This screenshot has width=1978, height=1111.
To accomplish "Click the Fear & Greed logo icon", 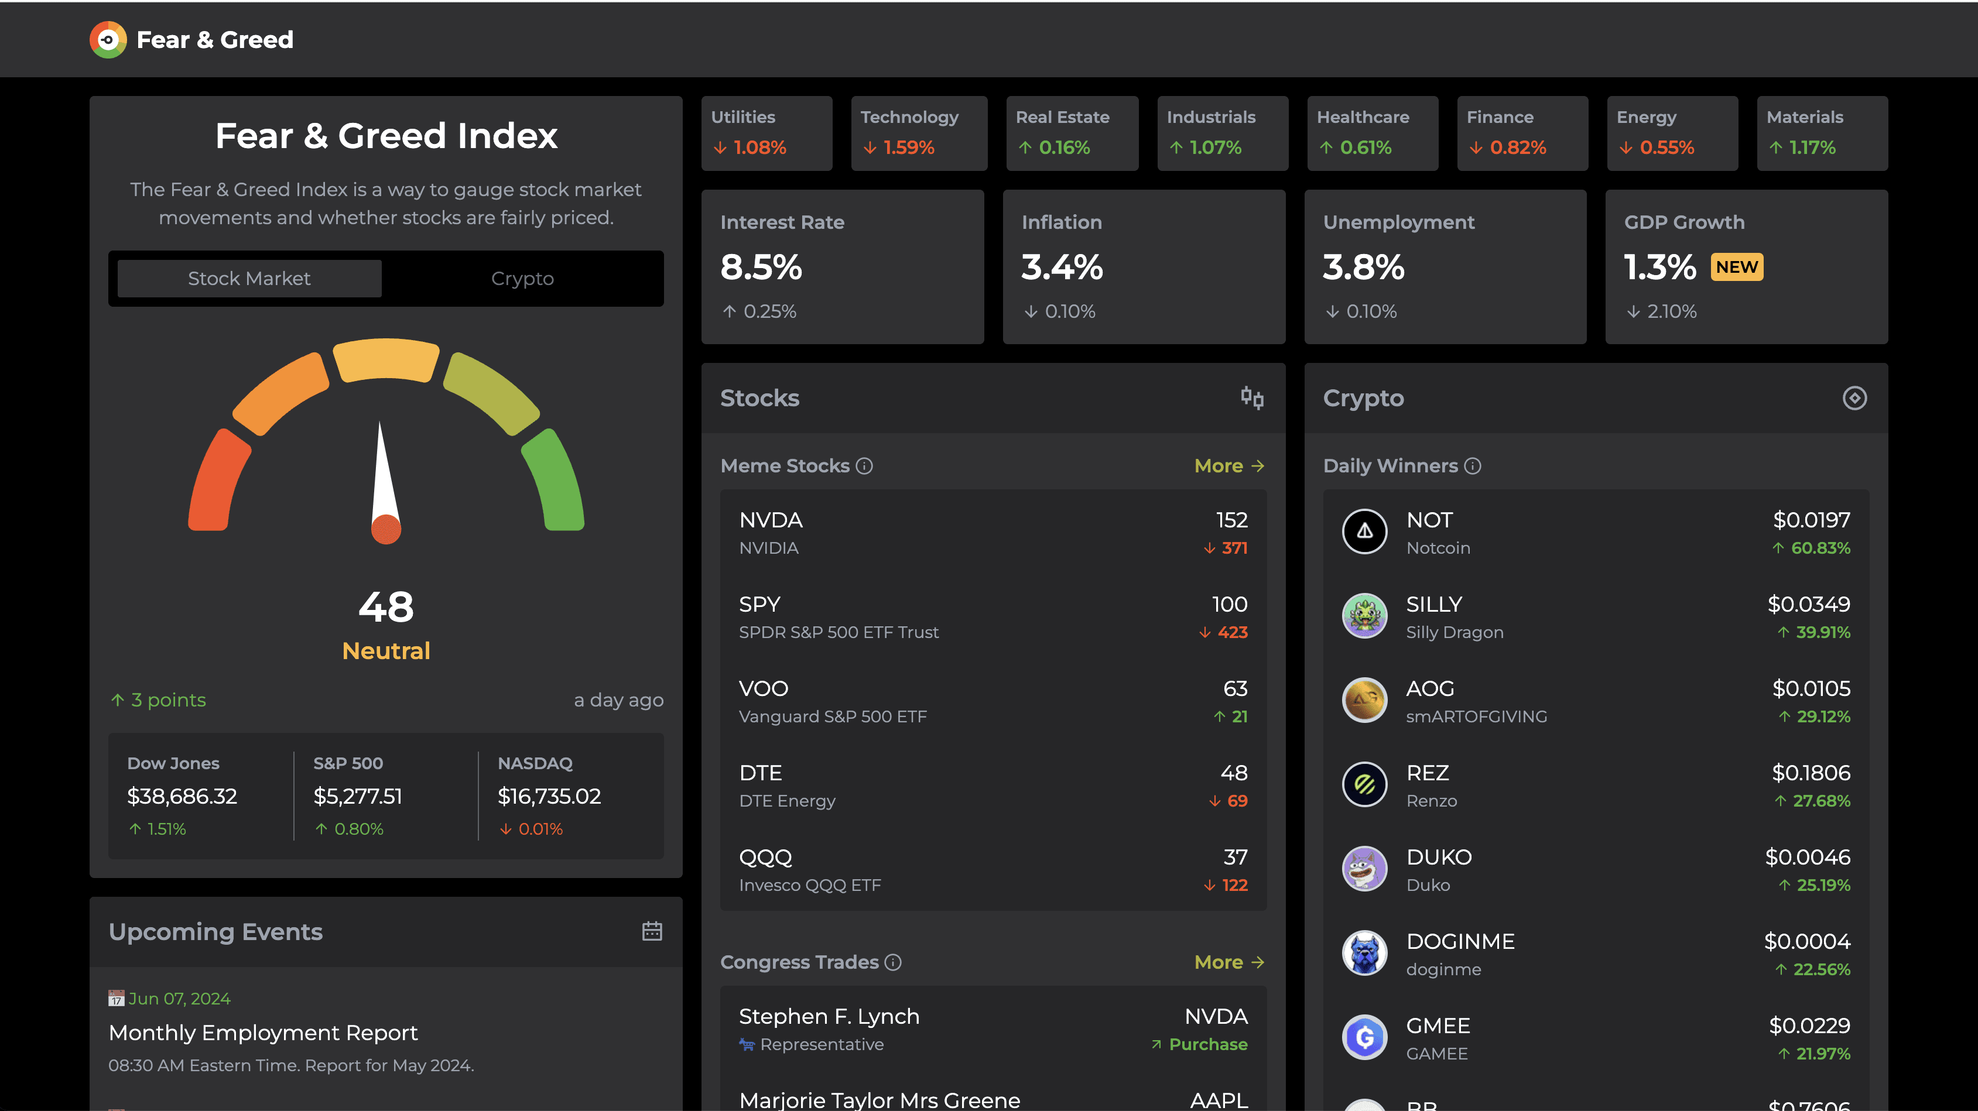I will (x=108, y=39).
